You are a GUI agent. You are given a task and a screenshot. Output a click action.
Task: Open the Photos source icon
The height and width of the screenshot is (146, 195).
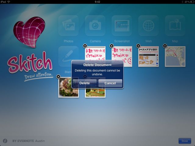[x=68, y=26]
